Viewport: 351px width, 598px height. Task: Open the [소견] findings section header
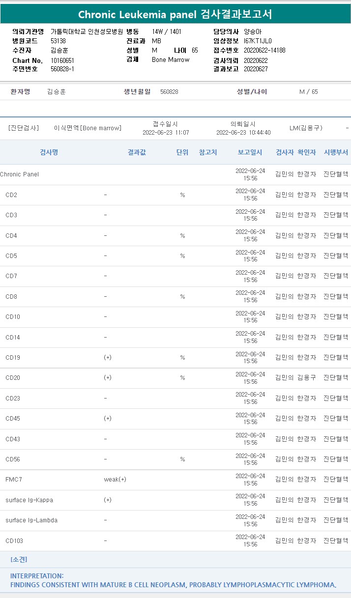19,560
